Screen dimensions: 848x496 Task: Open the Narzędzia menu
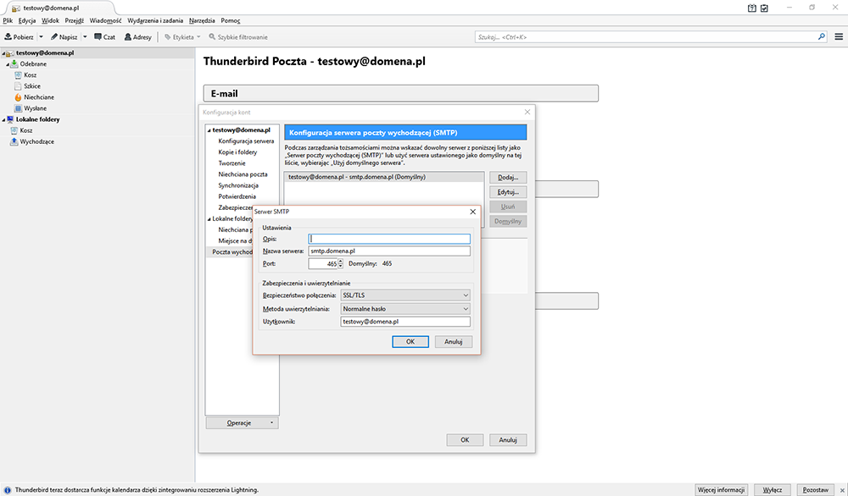coord(203,20)
